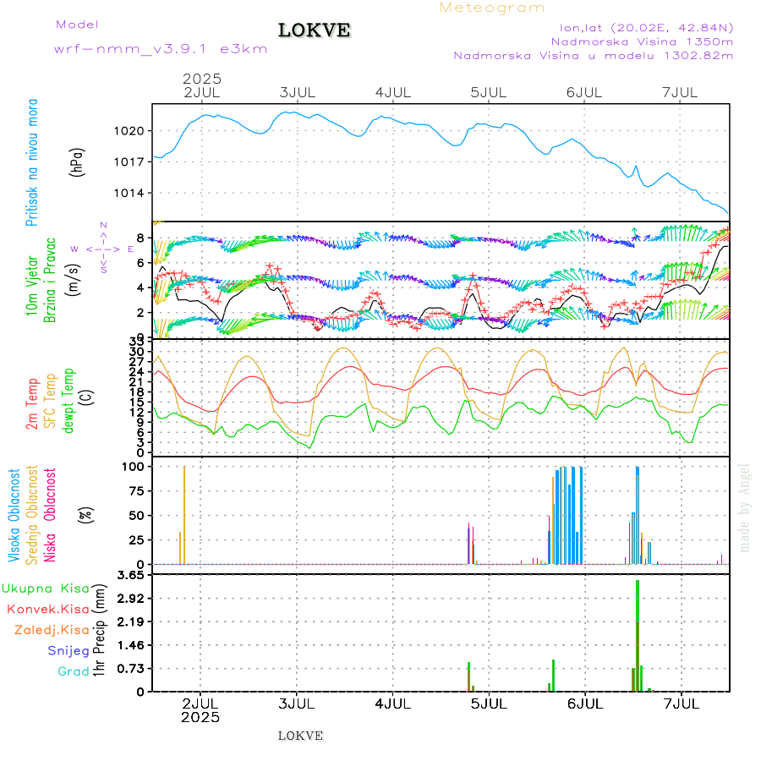Click the wrf-nmm_v3.9.1 e3km model name

pyautogui.click(x=161, y=49)
